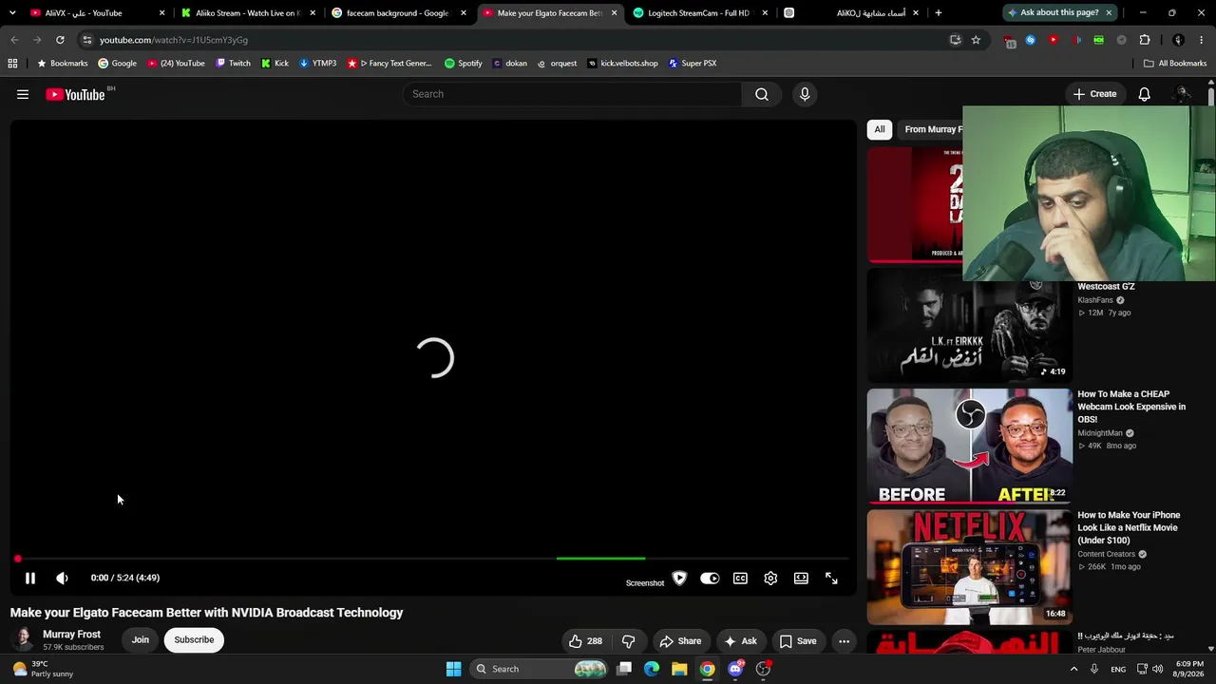The image size is (1216, 684).
Task: Open the YTMP3 bookmark
Action: pos(317,64)
